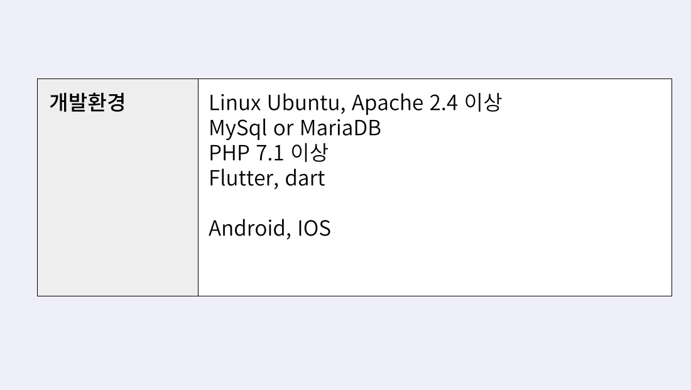Click the word MySql
691x390 pixels.
point(238,128)
